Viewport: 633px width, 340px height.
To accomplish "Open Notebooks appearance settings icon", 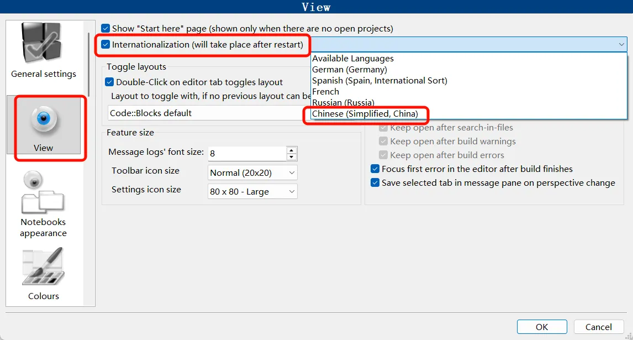I will coord(43,193).
